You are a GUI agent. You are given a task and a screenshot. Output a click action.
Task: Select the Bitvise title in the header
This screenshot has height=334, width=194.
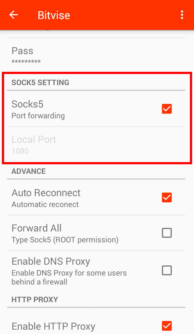click(x=54, y=15)
